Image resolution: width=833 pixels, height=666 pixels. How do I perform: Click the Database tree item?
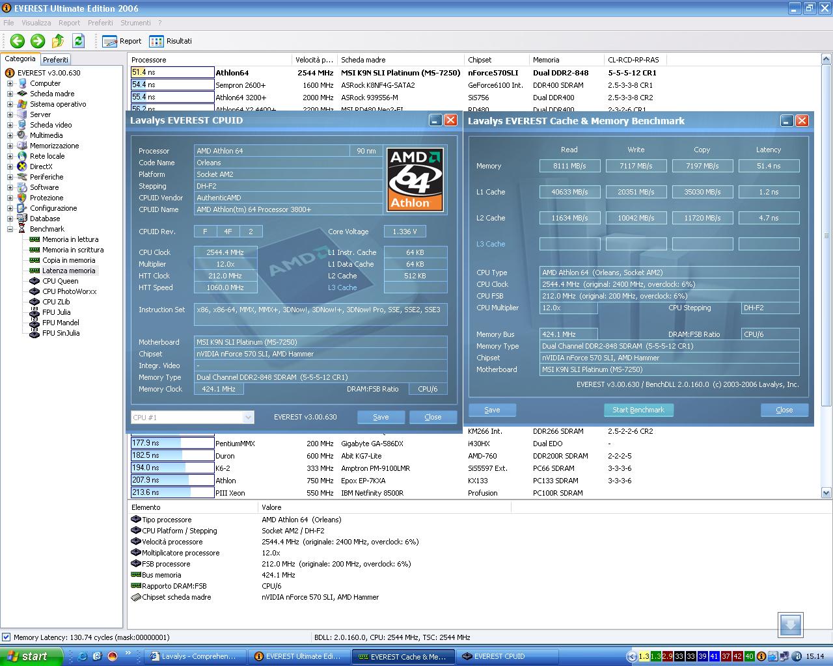[45, 219]
